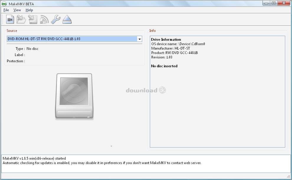292x180 pixels.
Task: Open the File menu
Action: click(x=6, y=10)
